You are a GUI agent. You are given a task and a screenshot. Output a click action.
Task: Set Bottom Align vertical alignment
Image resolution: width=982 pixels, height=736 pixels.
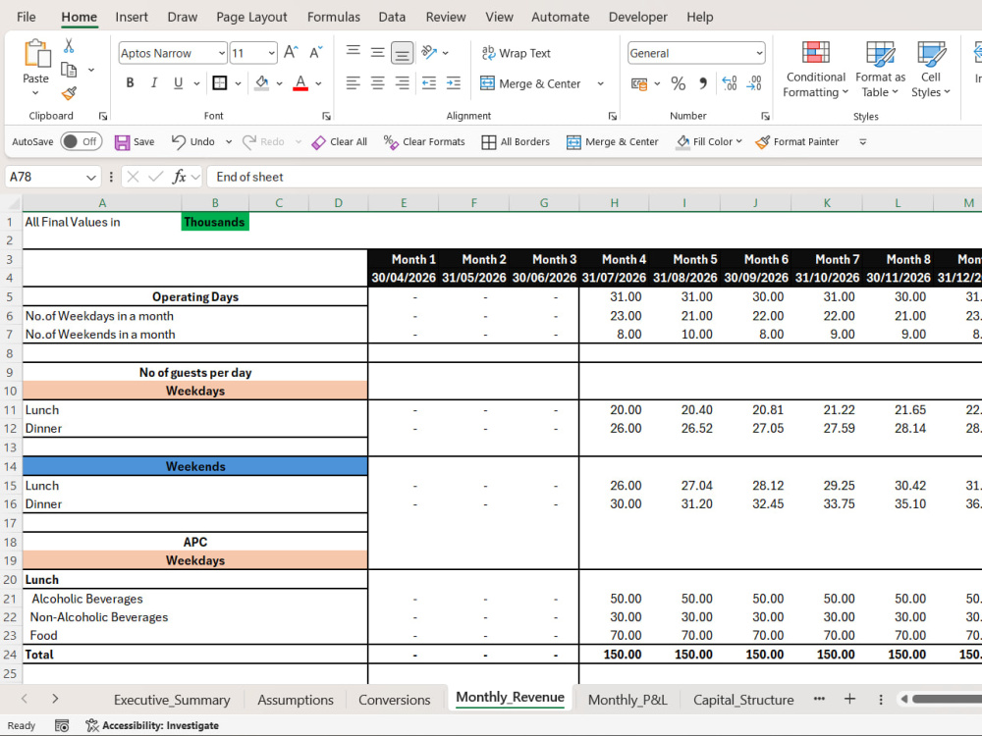point(402,53)
